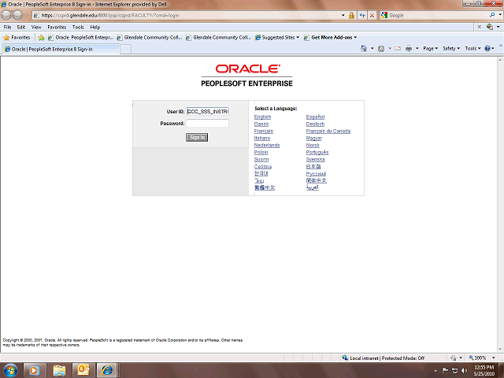Open the Print dropdown arrow
This screenshot has width=504, height=378.
[x=417, y=49]
